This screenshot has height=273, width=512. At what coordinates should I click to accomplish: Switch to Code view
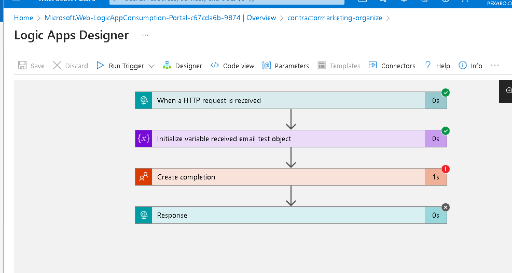(232, 66)
